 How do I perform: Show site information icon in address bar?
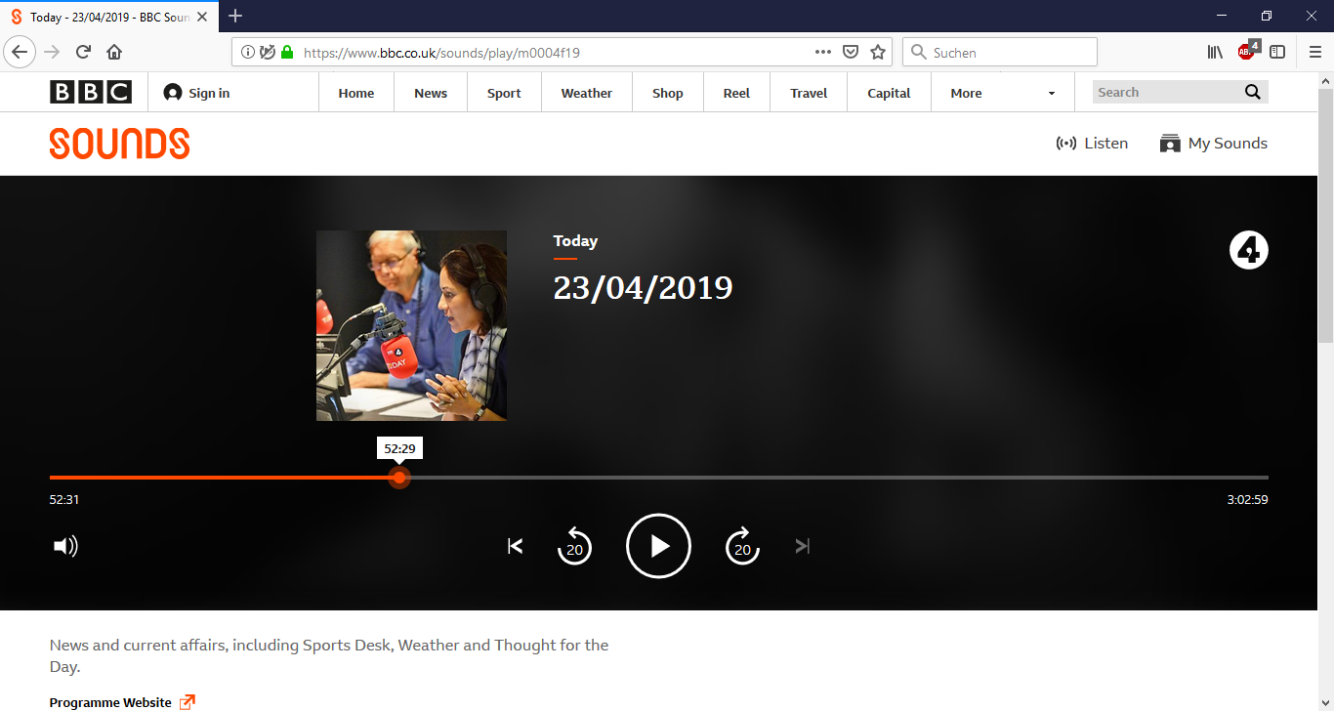coord(247,53)
